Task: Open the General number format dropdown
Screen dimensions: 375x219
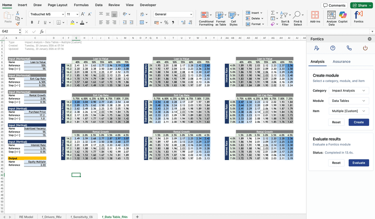Action: (x=191, y=14)
